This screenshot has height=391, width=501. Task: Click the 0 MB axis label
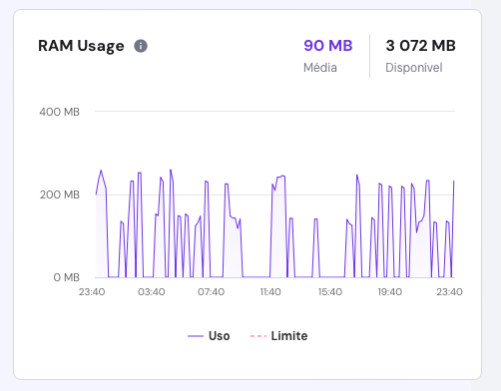tap(67, 277)
